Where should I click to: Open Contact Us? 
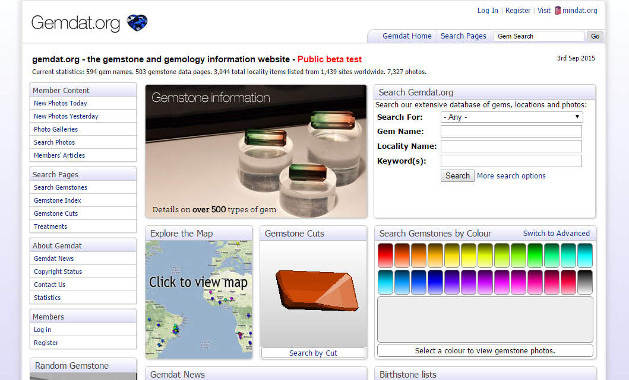coord(50,285)
